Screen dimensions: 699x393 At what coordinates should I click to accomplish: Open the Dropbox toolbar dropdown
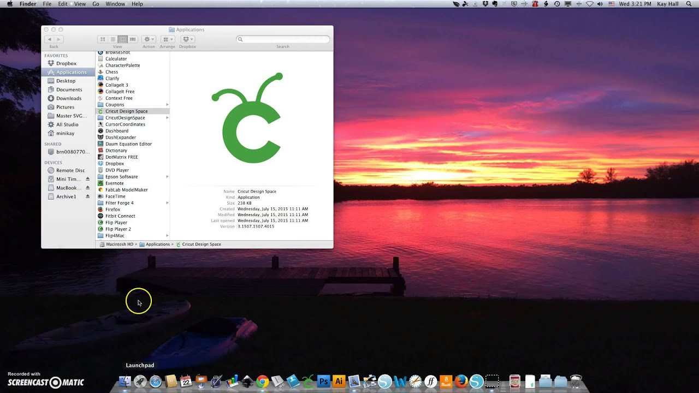187,39
